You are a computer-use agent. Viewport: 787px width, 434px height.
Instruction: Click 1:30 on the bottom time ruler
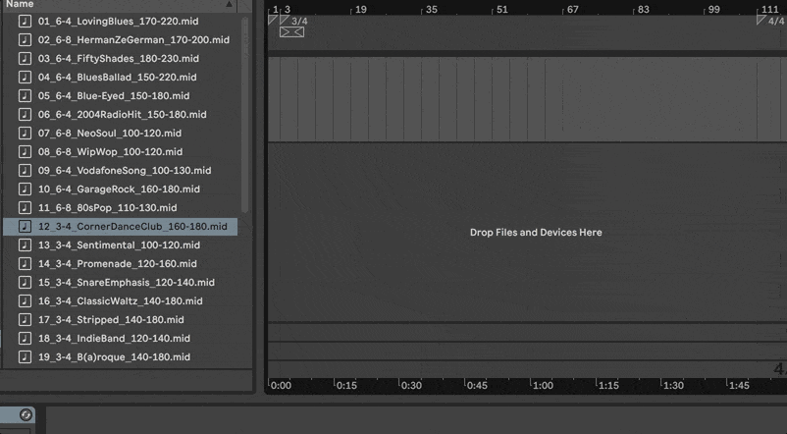tap(673, 386)
